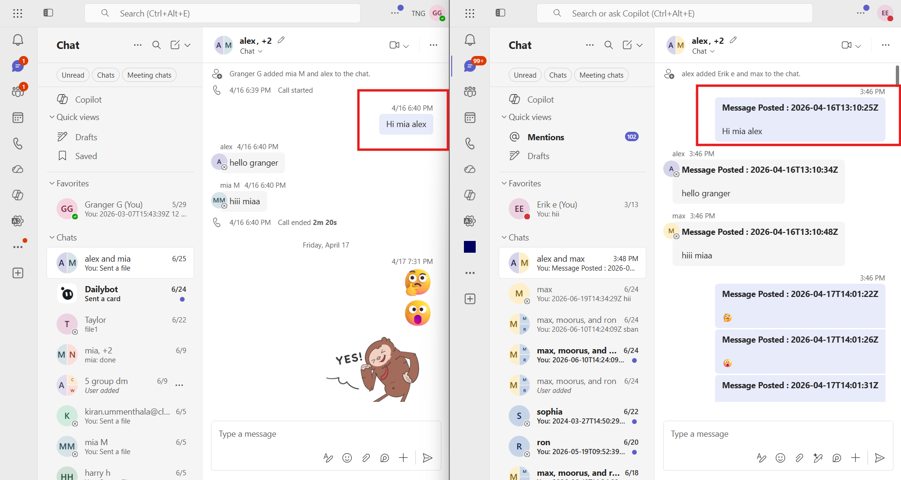Click right window chat scrollbar thumb

click(x=897, y=75)
